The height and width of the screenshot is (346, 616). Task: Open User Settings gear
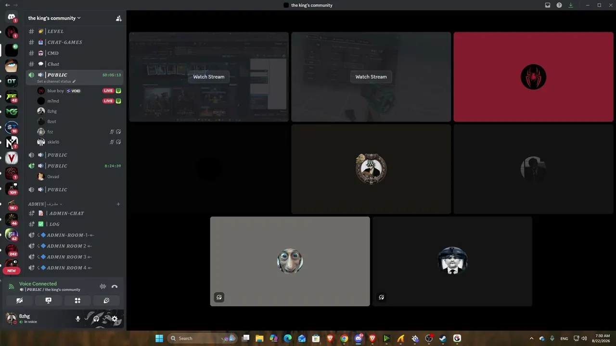(x=115, y=319)
